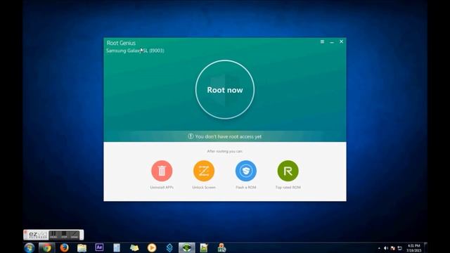Select the Samsung Galaxy SL (I9003) device text
This screenshot has height=253, width=450.
(135, 51)
